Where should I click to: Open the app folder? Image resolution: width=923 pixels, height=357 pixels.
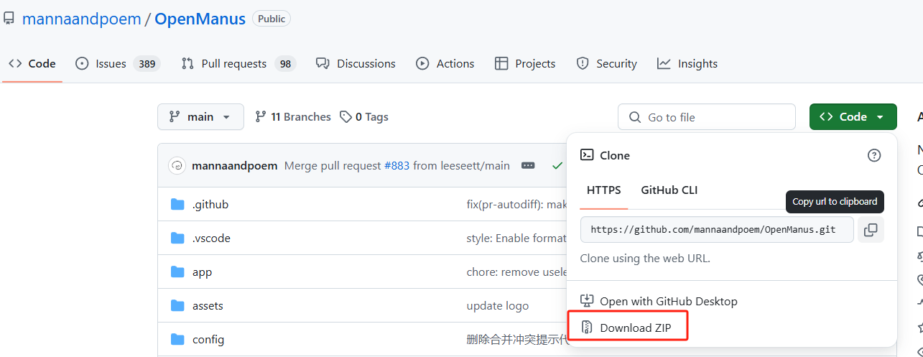coord(202,272)
